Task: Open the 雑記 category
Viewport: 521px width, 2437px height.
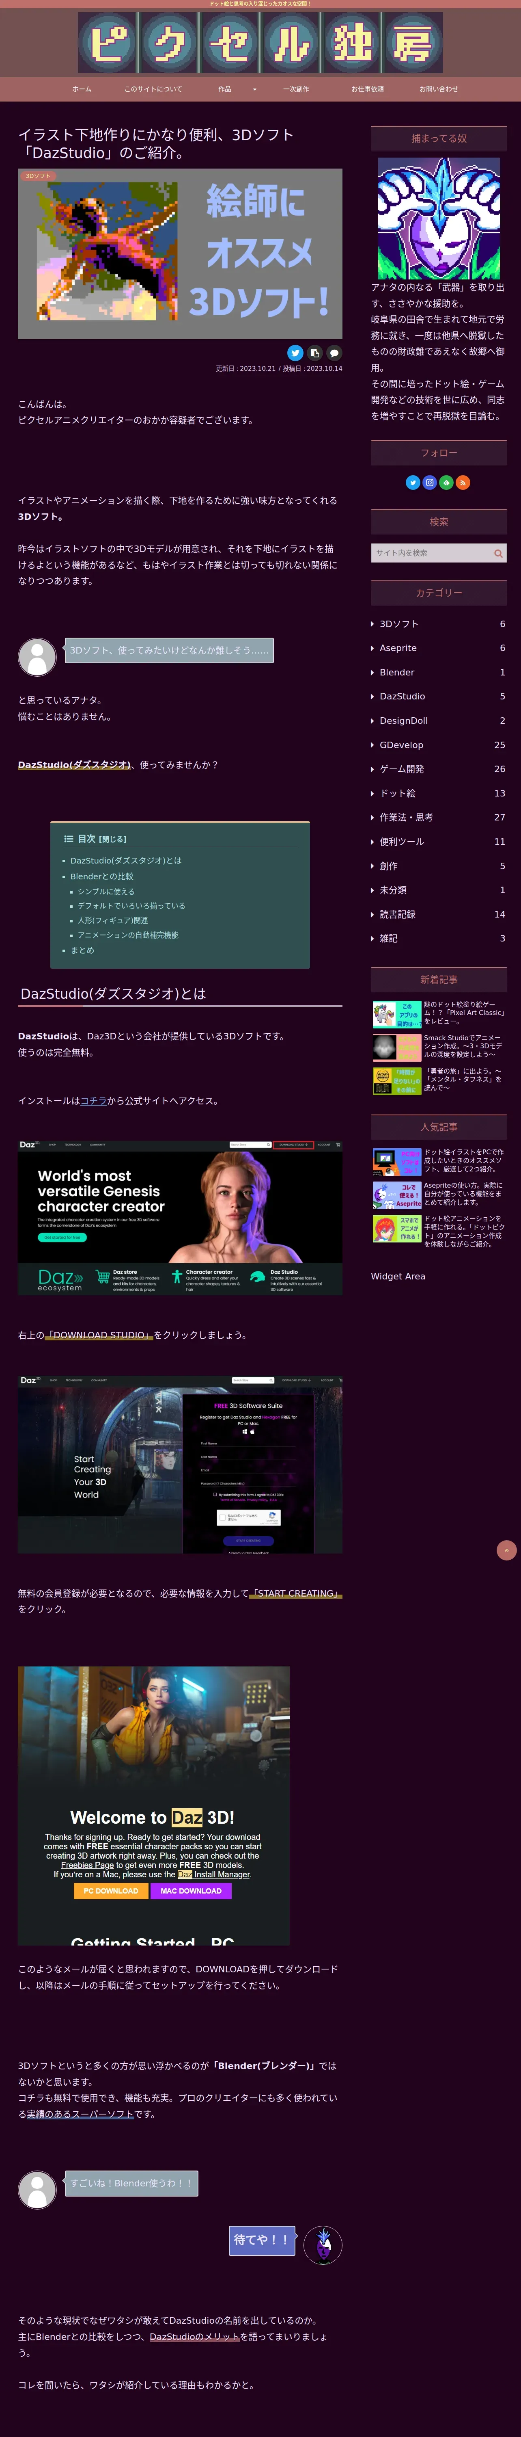Action: coord(439,939)
